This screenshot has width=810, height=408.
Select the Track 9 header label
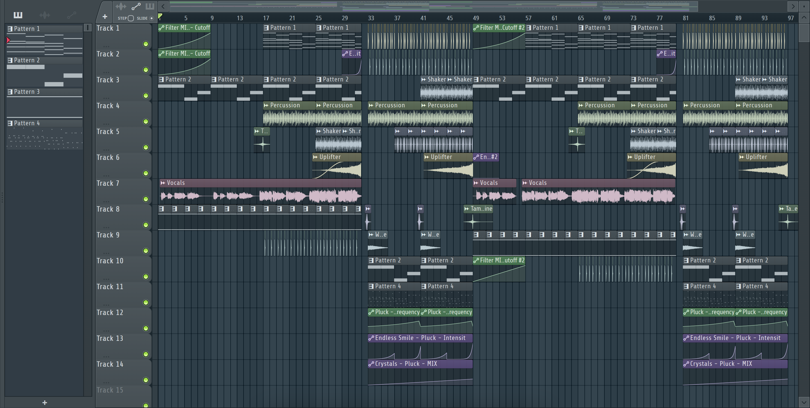pos(108,235)
